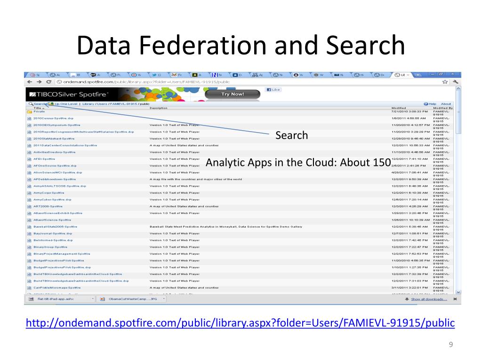Sort by the Description column header
This screenshot has height=361, width=482.
159,108
